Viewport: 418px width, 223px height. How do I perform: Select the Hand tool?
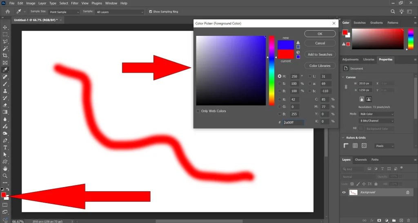coord(5,169)
